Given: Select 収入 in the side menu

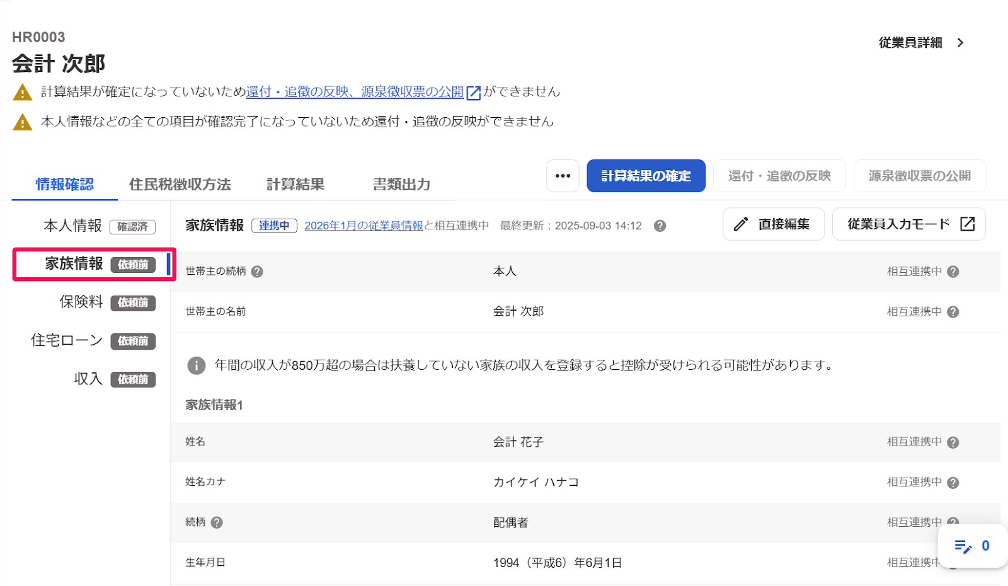Looking at the screenshot, I should 88,379.
